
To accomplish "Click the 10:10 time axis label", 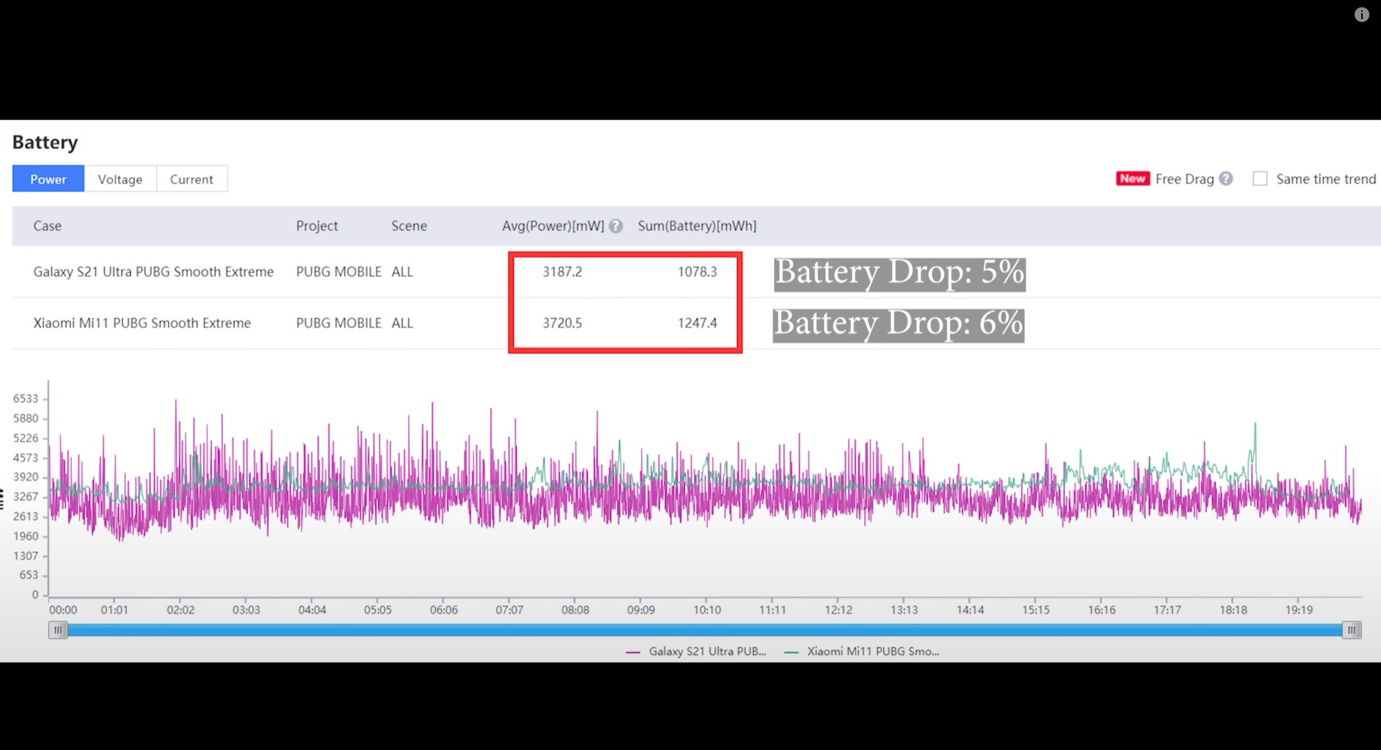I will (707, 610).
